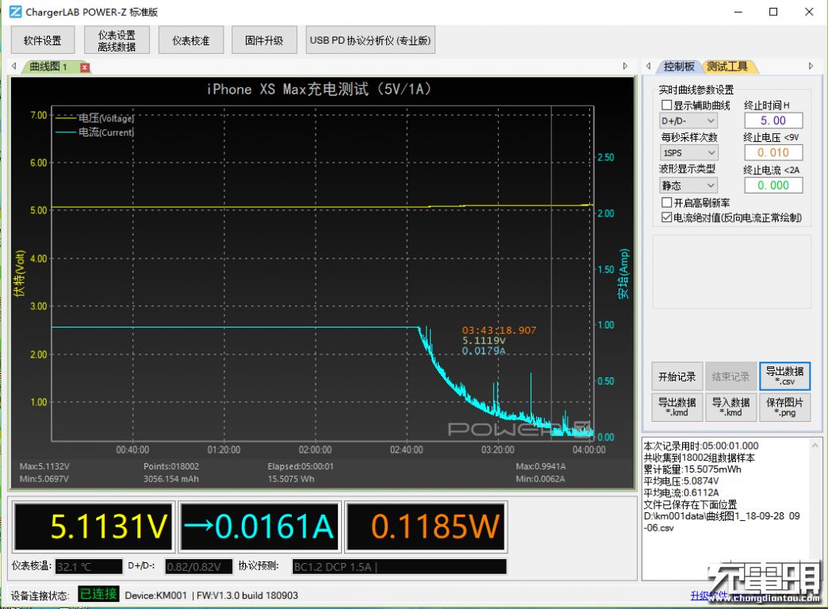The width and height of the screenshot is (828, 609).
Task: Click the 5.1131V voltage readout
Action: click(94, 527)
